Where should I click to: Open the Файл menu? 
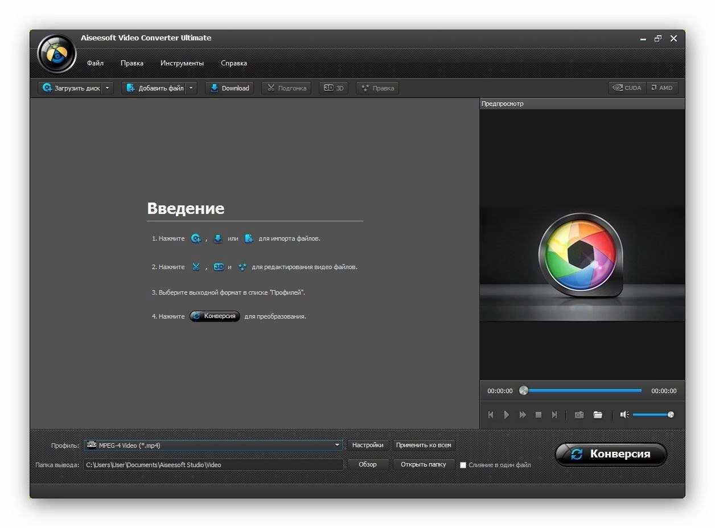point(95,63)
